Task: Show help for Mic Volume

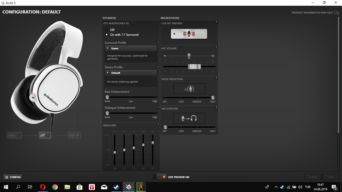Action: tap(216, 47)
